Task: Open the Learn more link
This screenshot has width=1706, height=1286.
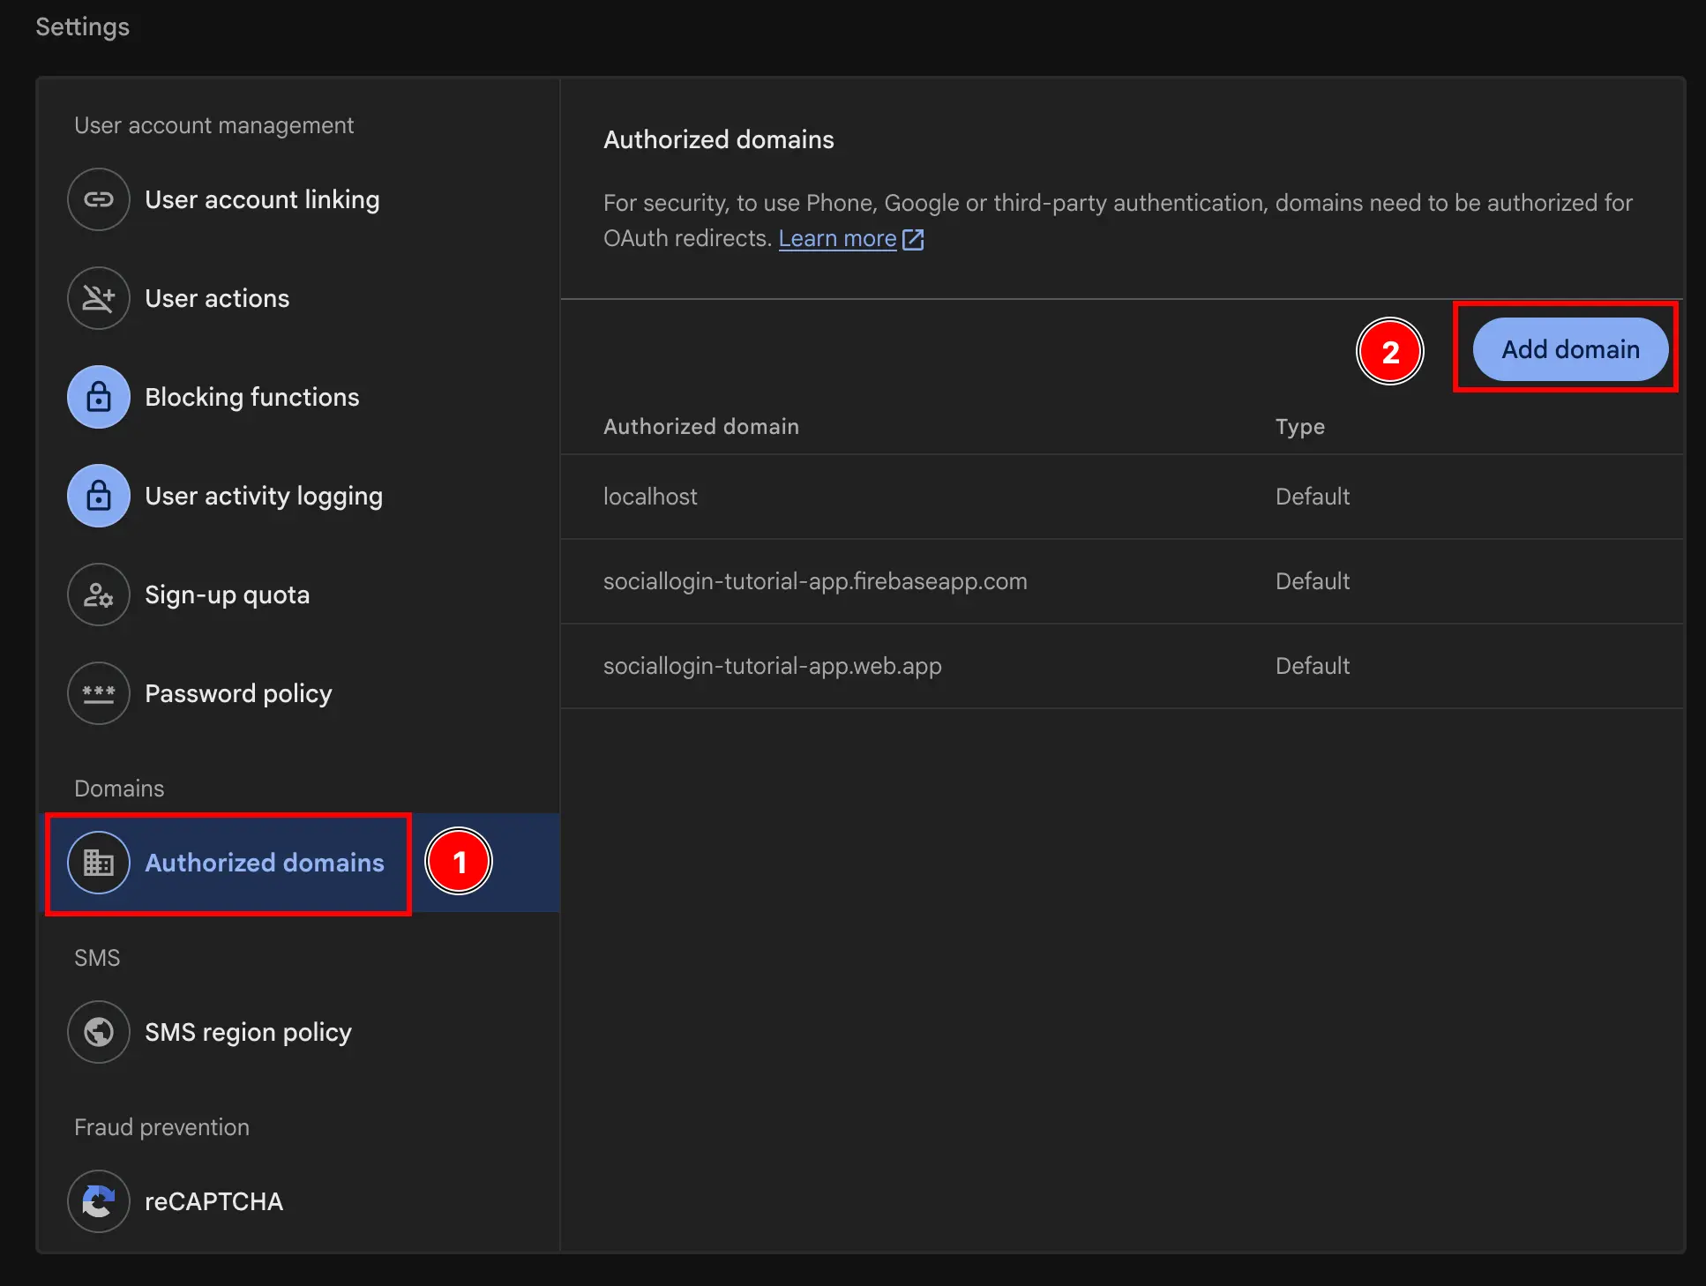Action: (x=836, y=238)
